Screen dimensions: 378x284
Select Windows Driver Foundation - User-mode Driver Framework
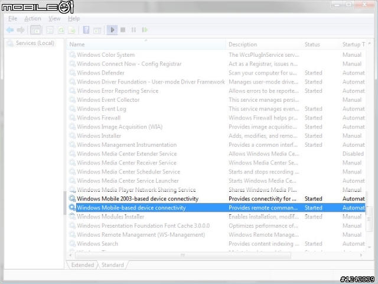pos(151,82)
